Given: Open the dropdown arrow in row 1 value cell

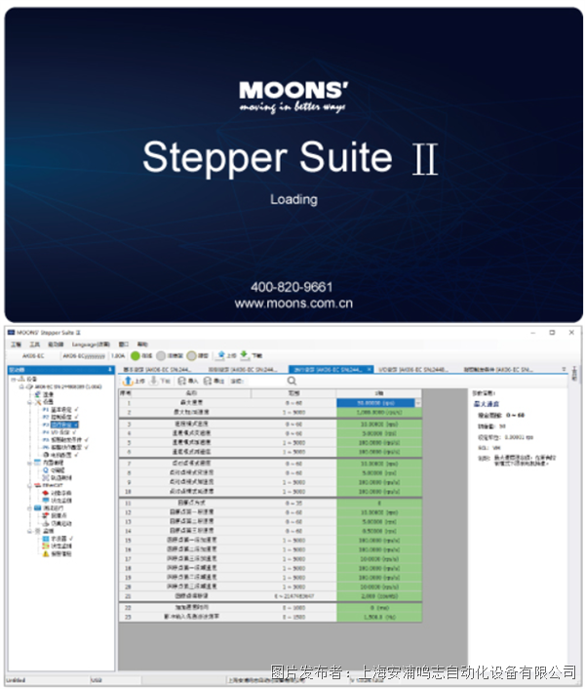Looking at the screenshot, I should click(418, 402).
